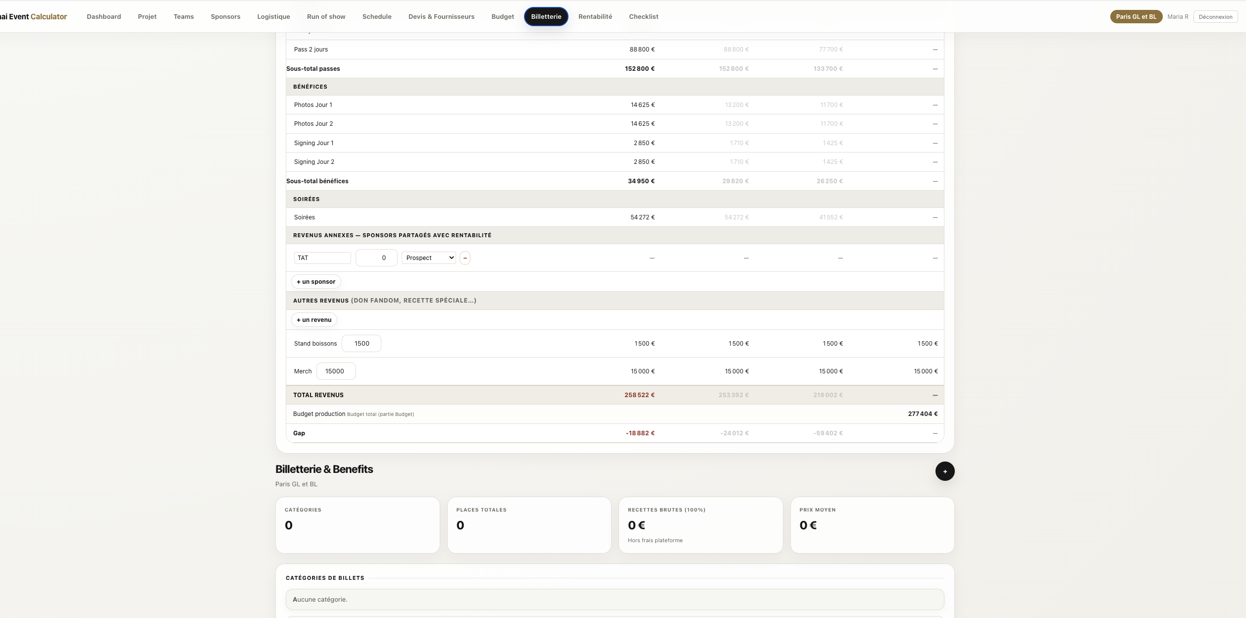Click the Prix moyen summary card

click(x=872, y=525)
